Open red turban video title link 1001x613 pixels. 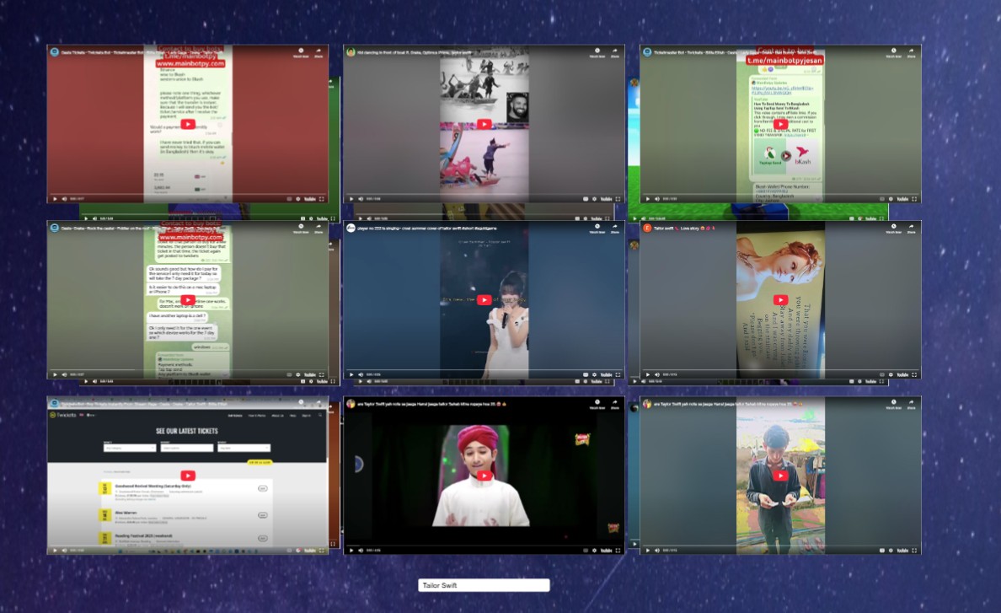click(432, 404)
